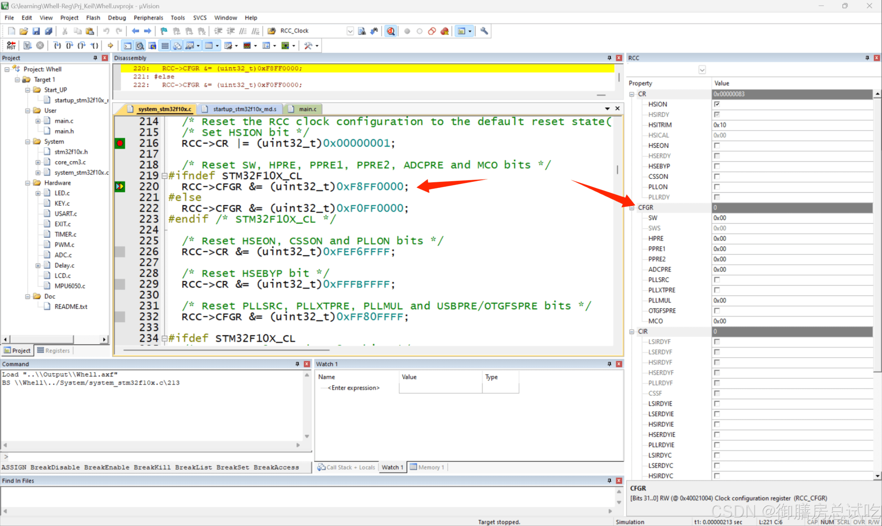Click the Run to Cursor Line icon
The image size is (882, 526).
pos(94,45)
